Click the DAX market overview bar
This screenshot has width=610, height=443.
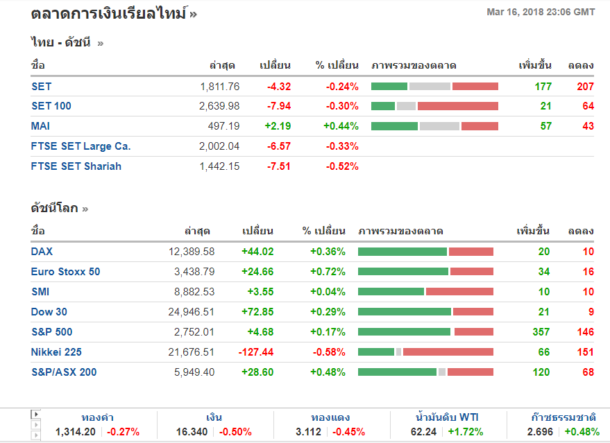pyautogui.click(x=425, y=252)
